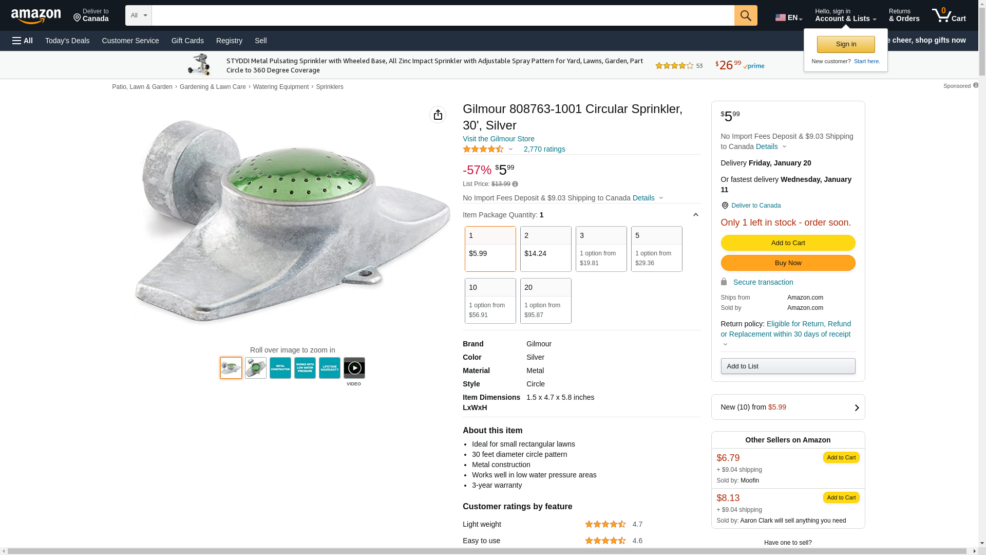Select the Metal Construction image thumbnail
The image size is (986, 555).
click(280, 368)
